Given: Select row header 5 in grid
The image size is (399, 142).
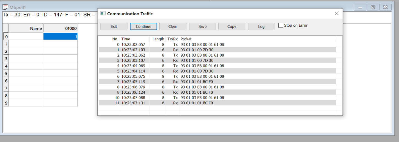Looking at the screenshot, I should [6, 74].
